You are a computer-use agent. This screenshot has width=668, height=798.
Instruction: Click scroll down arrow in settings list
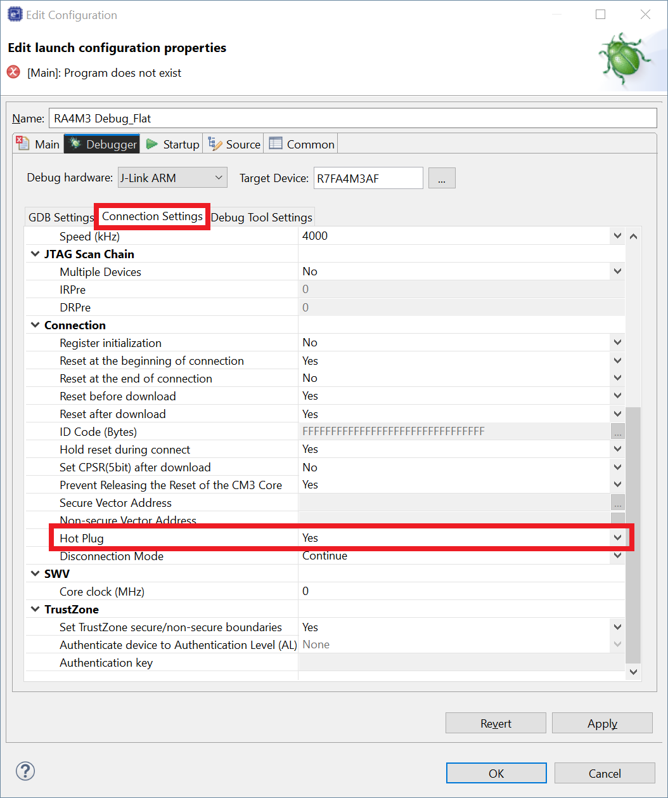tap(633, 672)
